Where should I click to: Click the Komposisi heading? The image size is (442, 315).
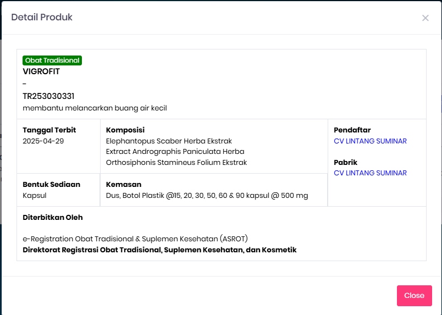(x=125, y=130)
